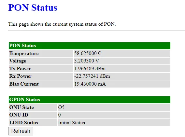
Task: Select the Temperature label
Action: pyautogui.click(x=24, y=53)
